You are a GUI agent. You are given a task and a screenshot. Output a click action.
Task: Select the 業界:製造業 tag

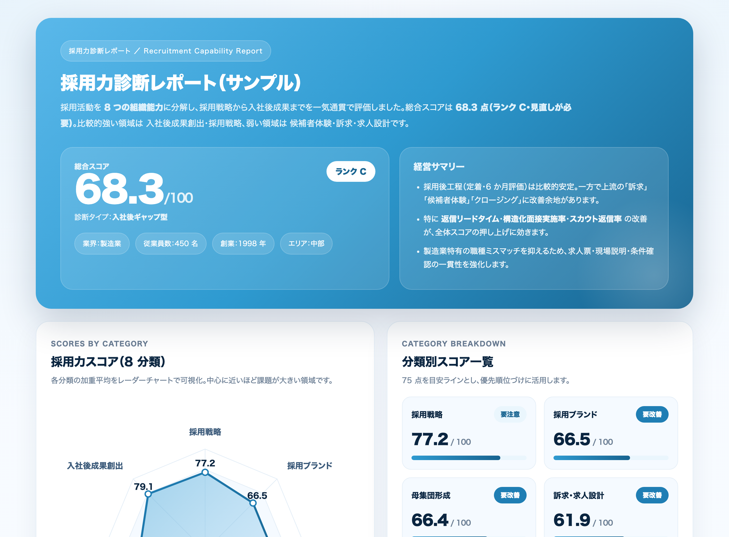(x=102, y=244)
